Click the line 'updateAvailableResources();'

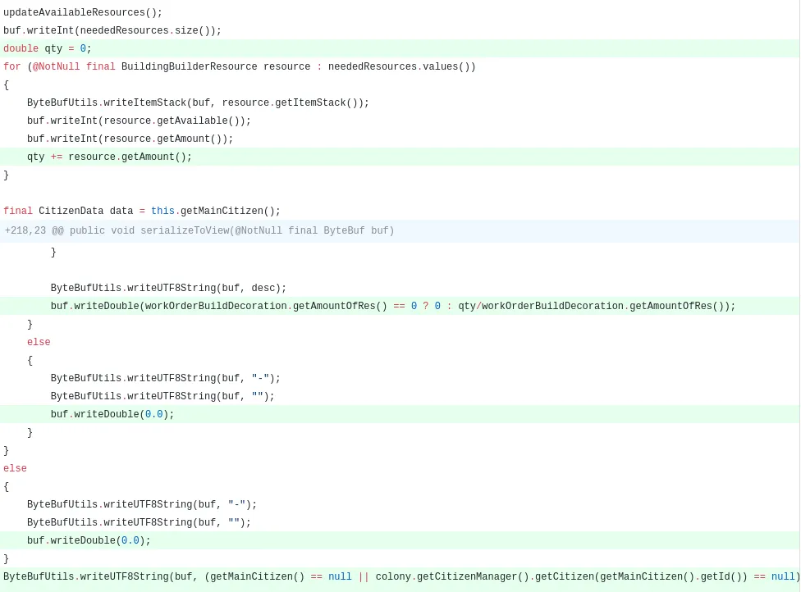point(83,12)
